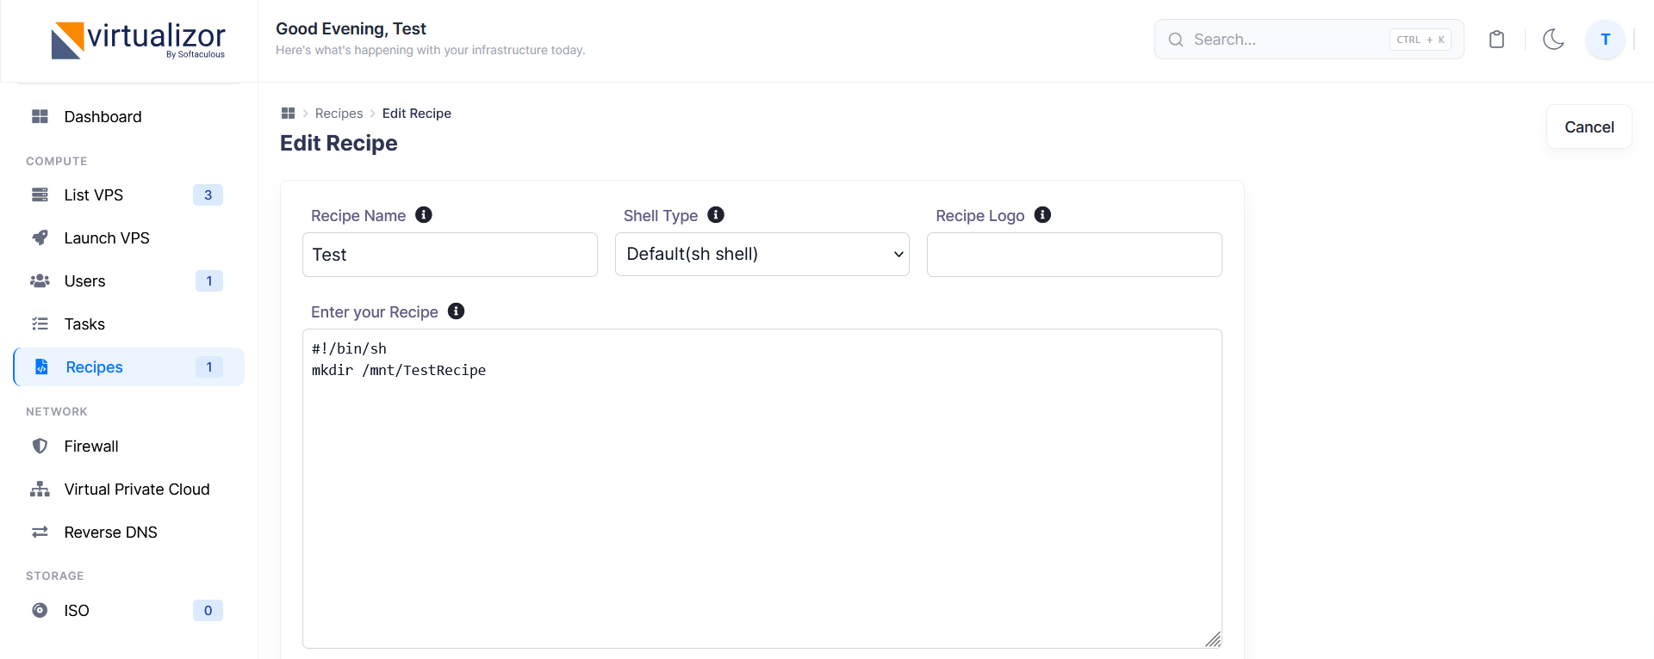Click the Launch VPS rocket icon
1654x659 pixels.
click(x=40, y=238)
